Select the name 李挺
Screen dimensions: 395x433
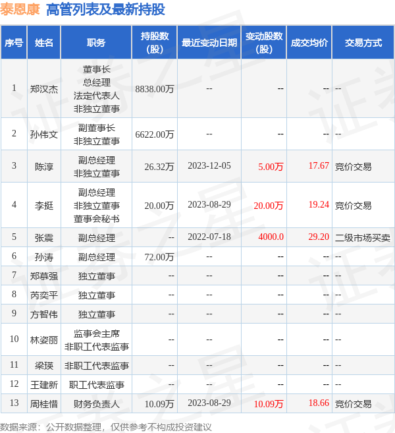[44, 206]
